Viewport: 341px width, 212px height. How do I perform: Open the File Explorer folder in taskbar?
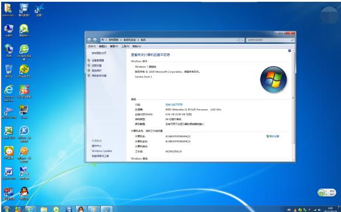[43, 209]
